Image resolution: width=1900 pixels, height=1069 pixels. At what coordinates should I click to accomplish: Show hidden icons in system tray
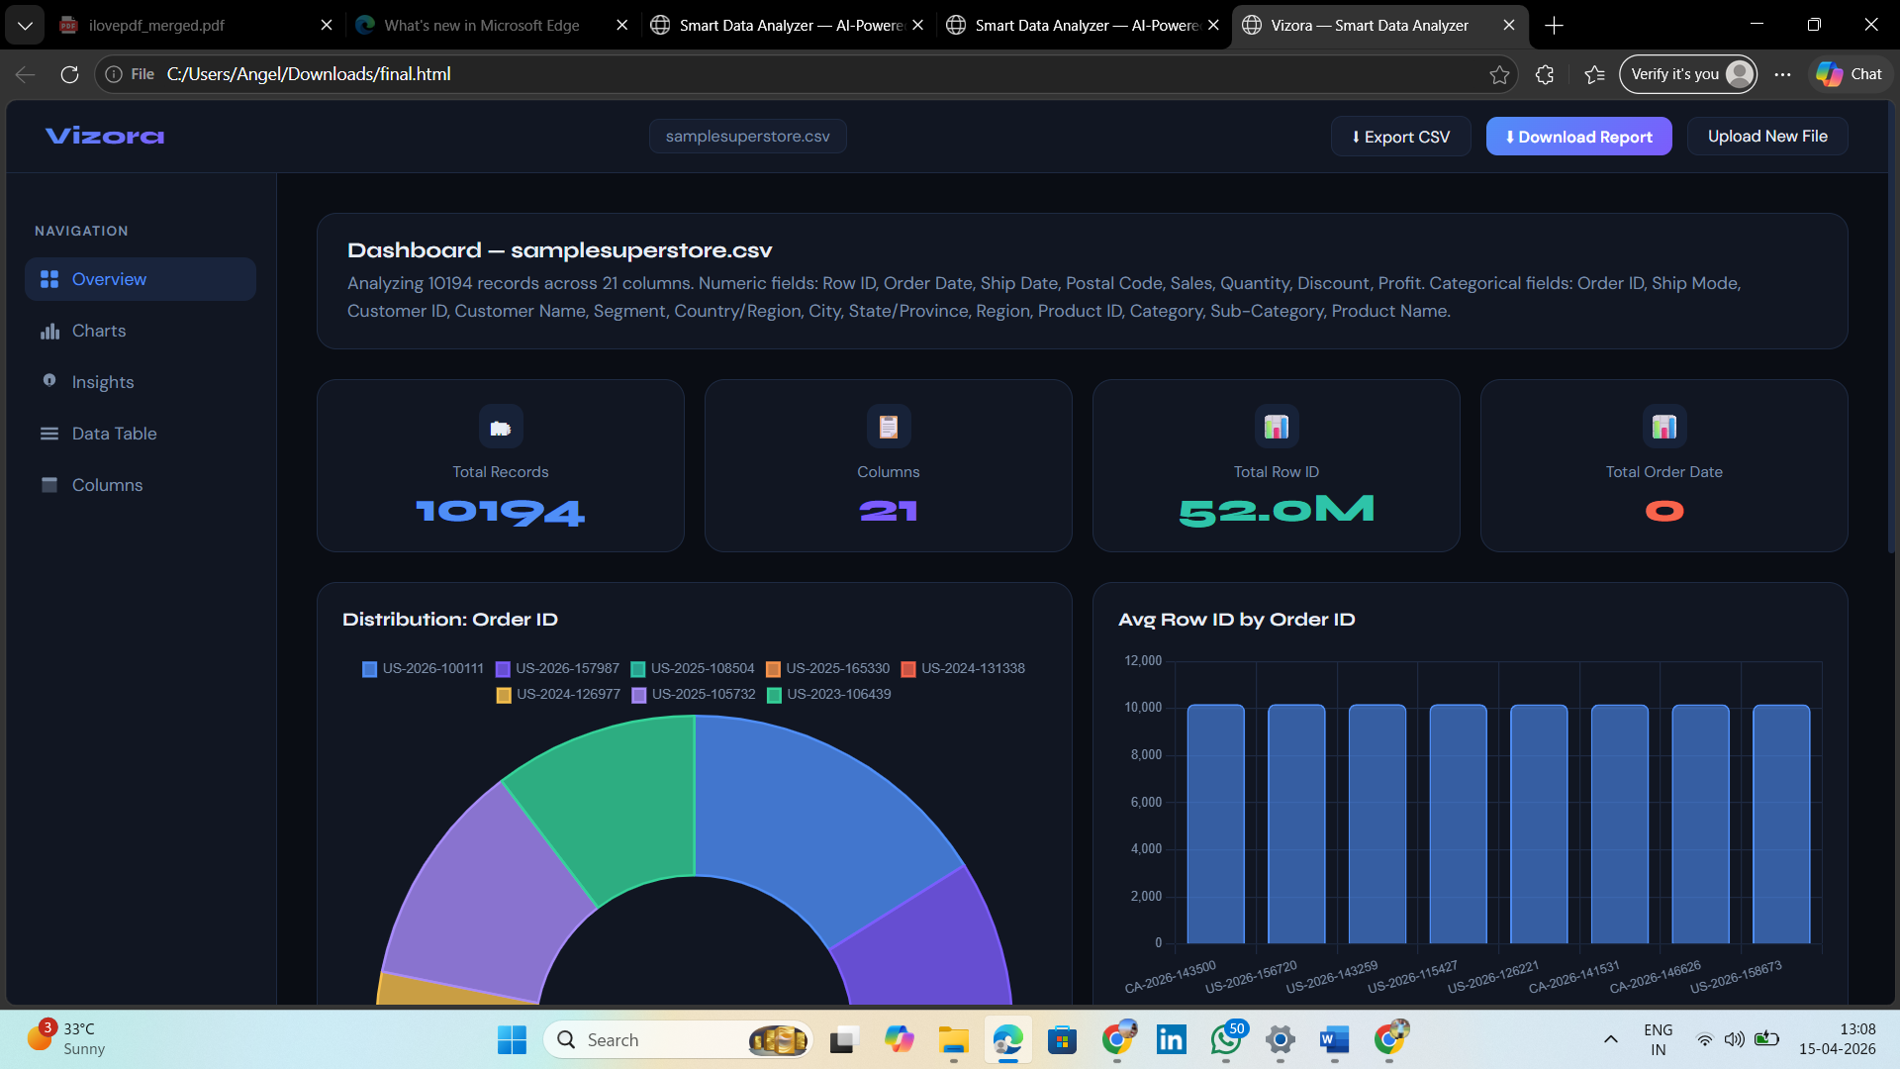(1611, 1039)
